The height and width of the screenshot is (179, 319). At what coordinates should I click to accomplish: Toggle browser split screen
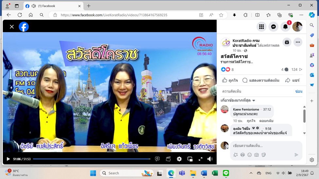[x=257, y=15]
